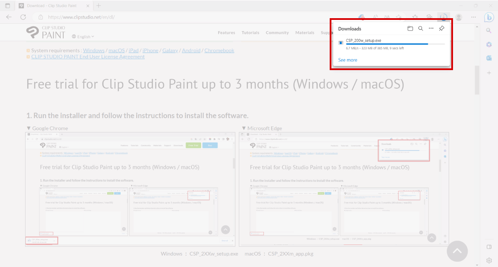Open the downloads folder icon

pyautogui.click(x=410, y=29)
